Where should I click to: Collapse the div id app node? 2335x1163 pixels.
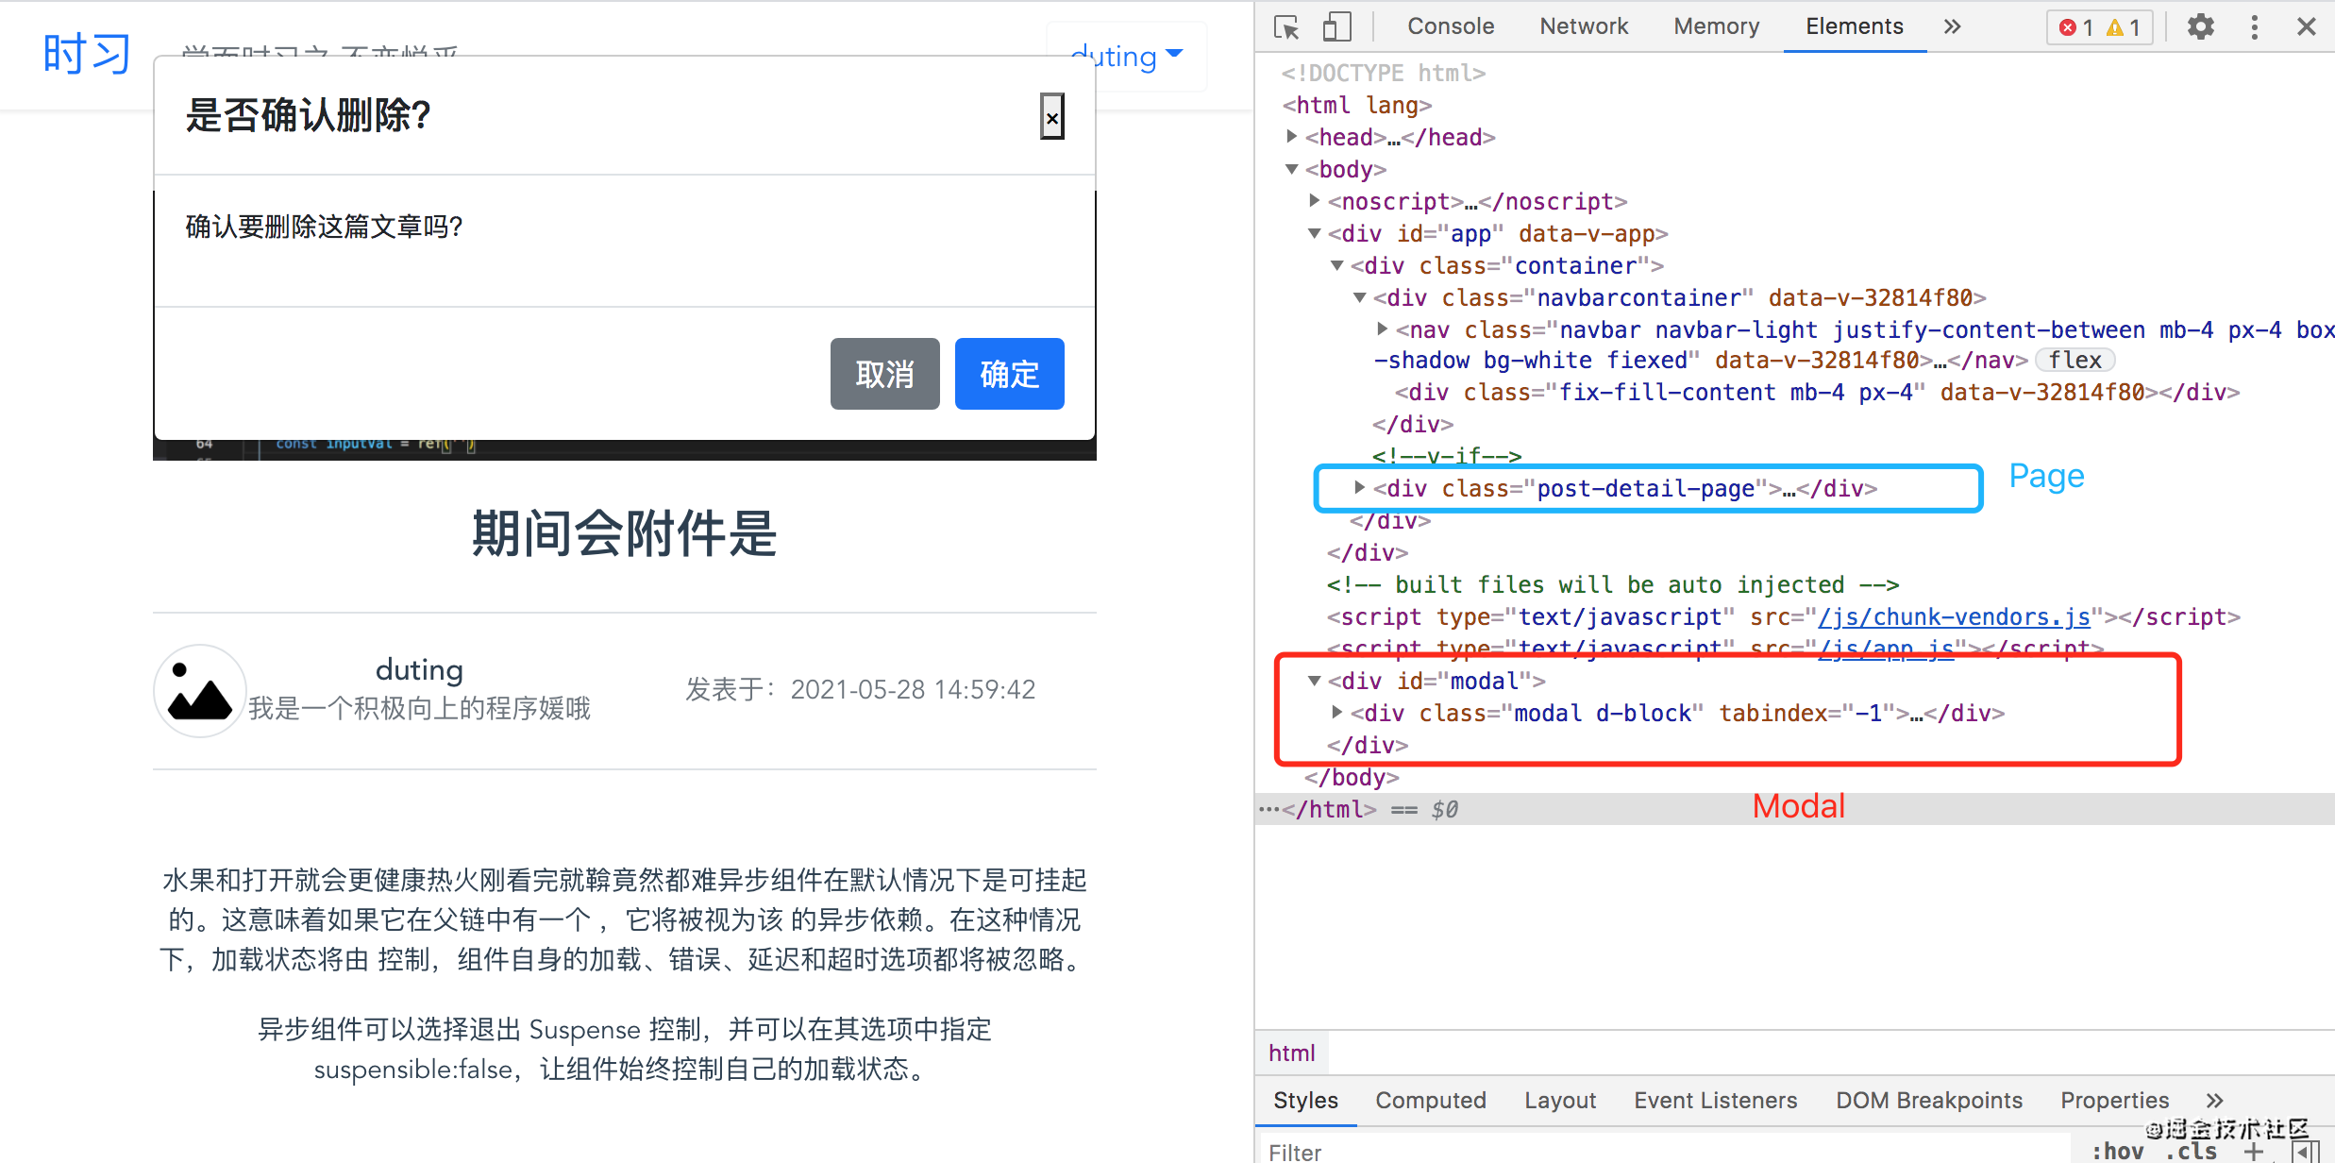click(x=1315, y=233)
